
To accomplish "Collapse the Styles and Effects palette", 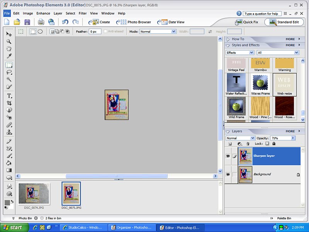I will coord(228,45).
